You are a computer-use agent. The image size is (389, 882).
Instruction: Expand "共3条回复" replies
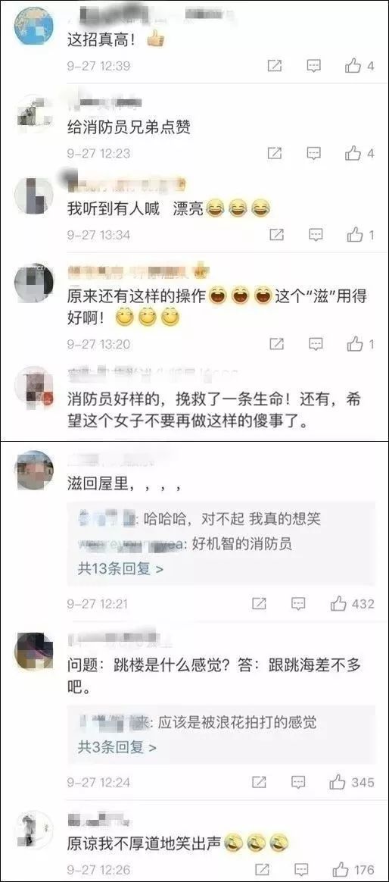coord(117,747)
